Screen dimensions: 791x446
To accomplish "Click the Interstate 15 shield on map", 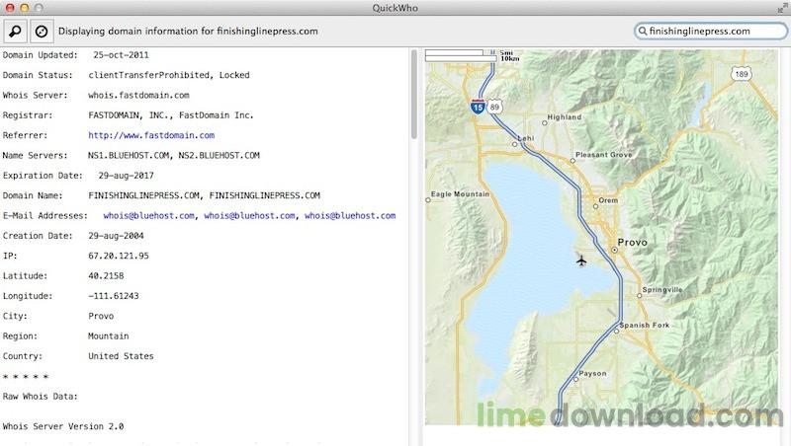I will tap(478, 108).
